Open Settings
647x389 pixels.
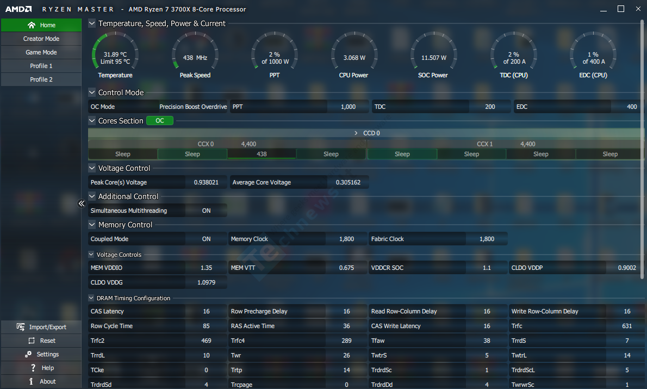(41, 354)
